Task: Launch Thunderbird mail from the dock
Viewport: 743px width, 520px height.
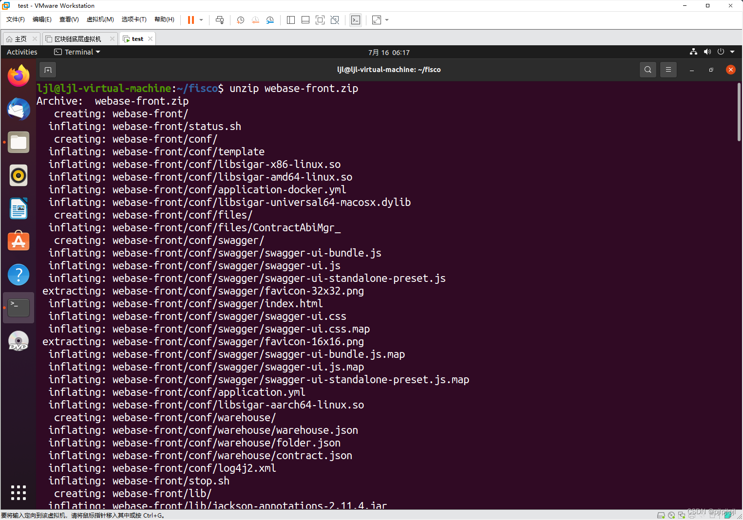Action: [x=19, y=109]
